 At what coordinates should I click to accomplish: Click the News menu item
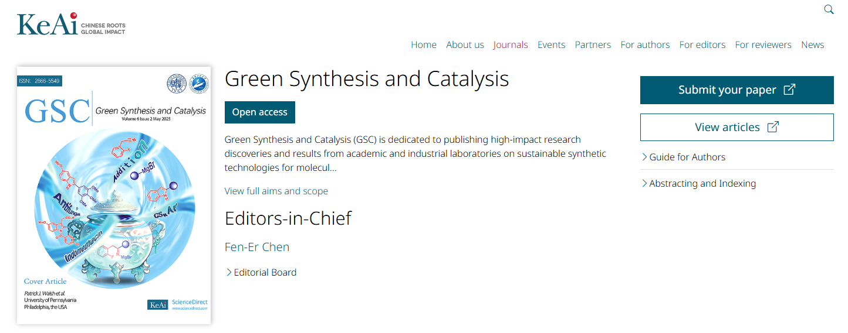click(x=812, y=44)
